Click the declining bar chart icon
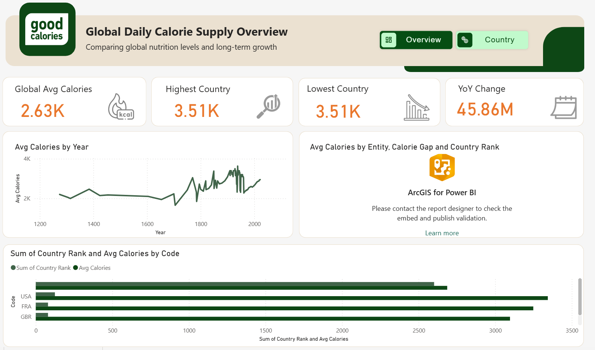The image size is (595, 350). tap(416, 107)
